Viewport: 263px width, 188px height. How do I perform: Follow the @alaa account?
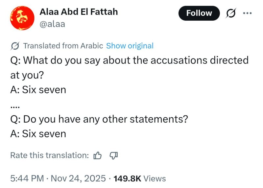pos(199,13)
